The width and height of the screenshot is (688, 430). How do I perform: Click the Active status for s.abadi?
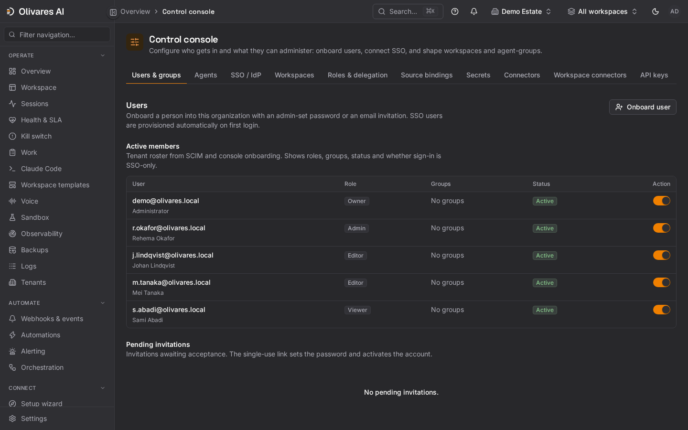coord(545,310)
